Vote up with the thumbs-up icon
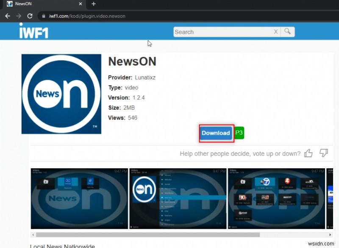This screenshot has height=248, width=339. [x=308, y=153]
